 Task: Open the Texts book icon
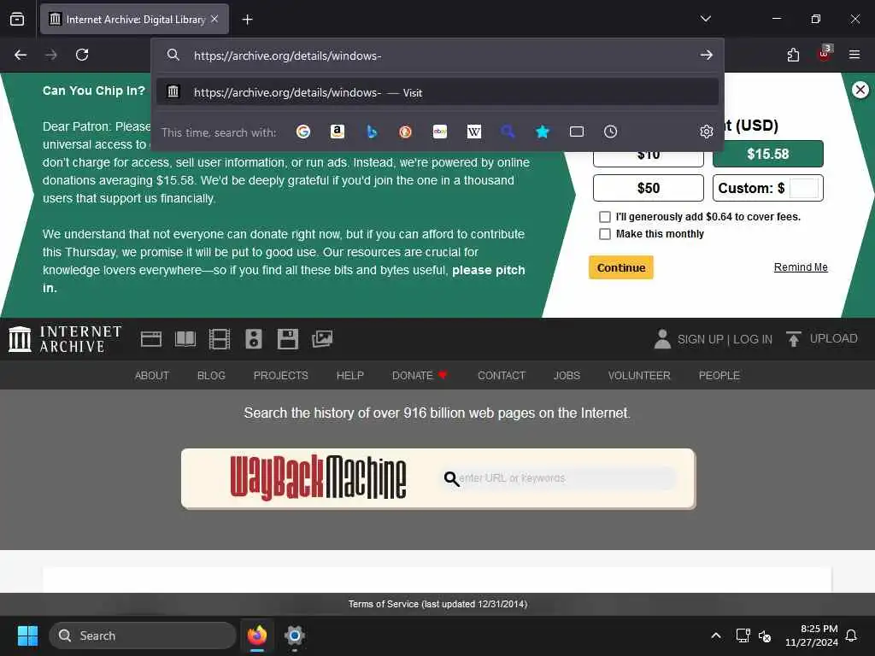[185, 339]
